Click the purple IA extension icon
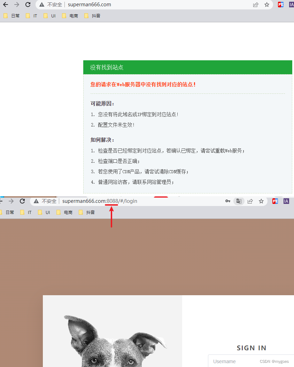 [x=291, y=5]
